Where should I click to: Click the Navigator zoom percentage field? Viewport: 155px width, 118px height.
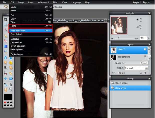pos(143,38)
